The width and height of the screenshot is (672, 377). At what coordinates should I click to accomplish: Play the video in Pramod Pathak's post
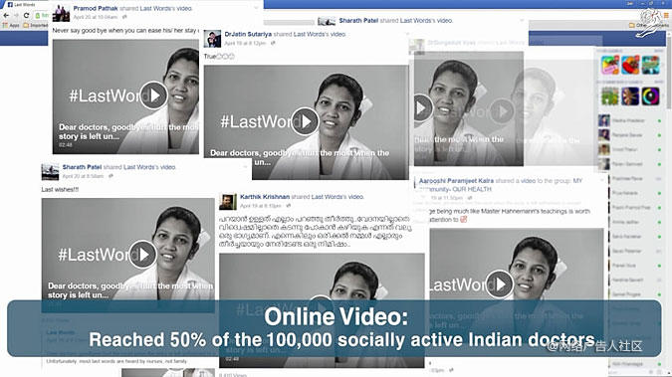coord(153,95)
